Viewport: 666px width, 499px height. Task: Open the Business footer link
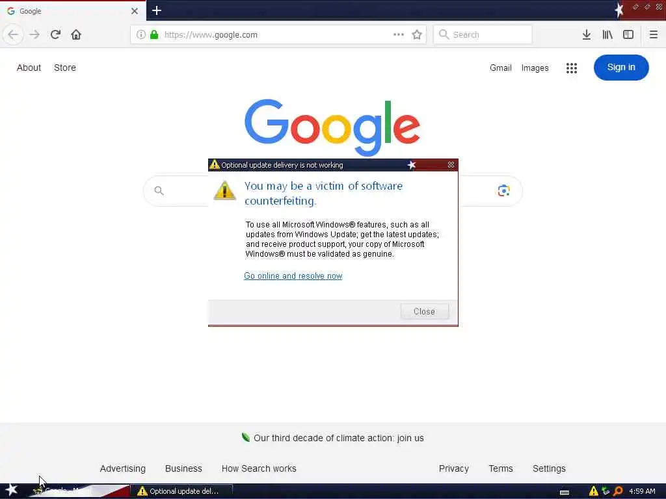click(183, 468)
